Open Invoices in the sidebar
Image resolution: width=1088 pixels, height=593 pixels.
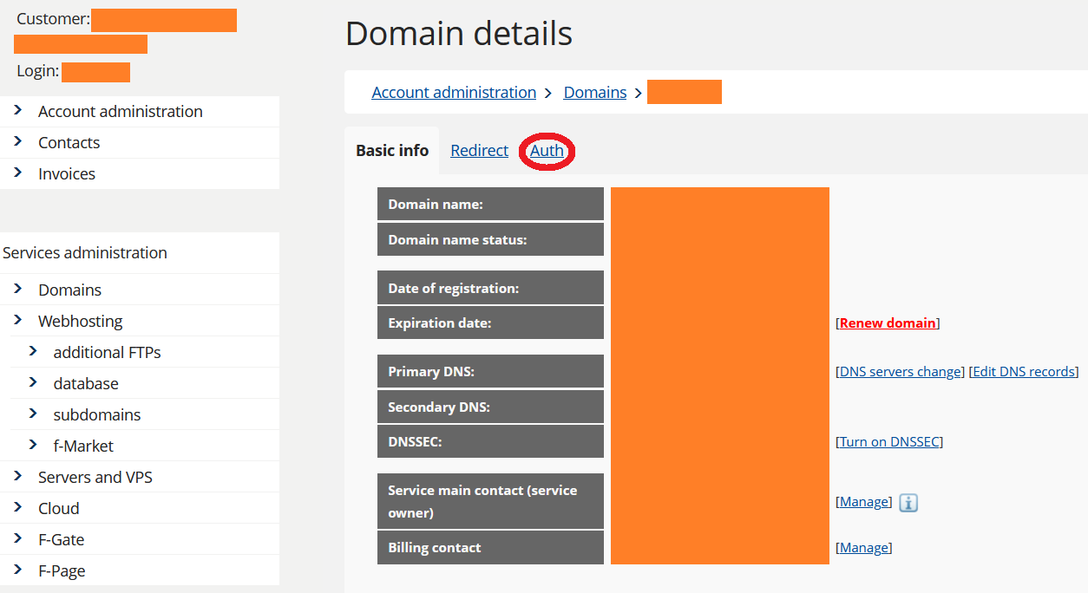tap(66, 174)
